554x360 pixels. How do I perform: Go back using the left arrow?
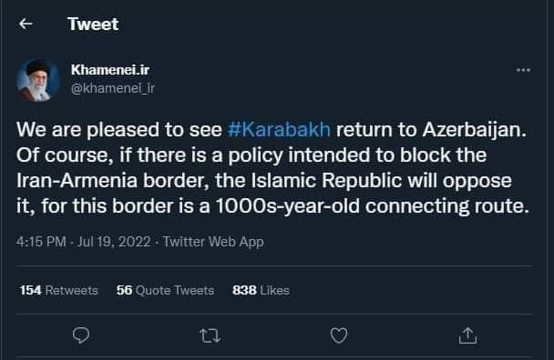(26, 24)
